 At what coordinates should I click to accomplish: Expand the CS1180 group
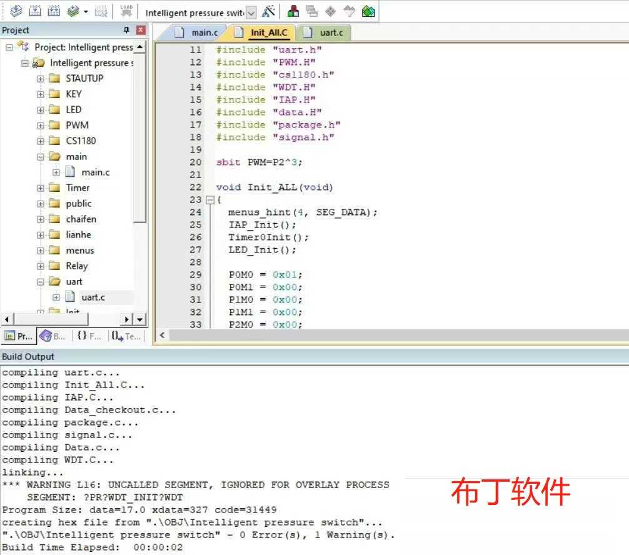[41, 141]
